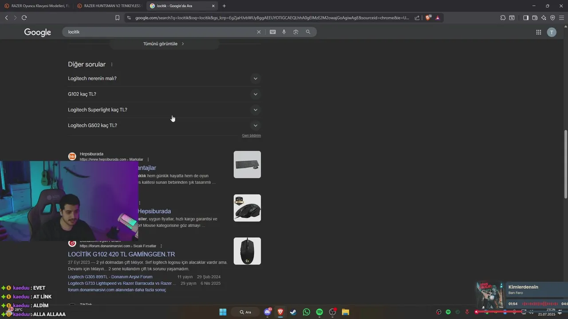Switch to RAZER Oyuncu Klavyesi Modelleri tab

pos(37,6)
